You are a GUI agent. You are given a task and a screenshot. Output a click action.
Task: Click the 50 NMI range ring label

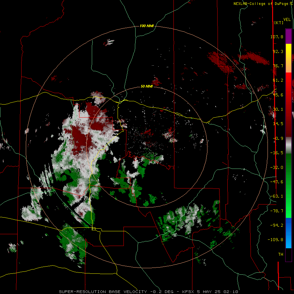point(147,87)
